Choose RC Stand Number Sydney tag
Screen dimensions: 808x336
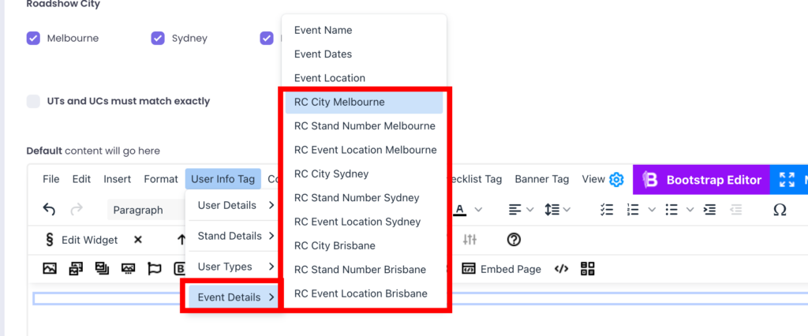click(357, 198)
